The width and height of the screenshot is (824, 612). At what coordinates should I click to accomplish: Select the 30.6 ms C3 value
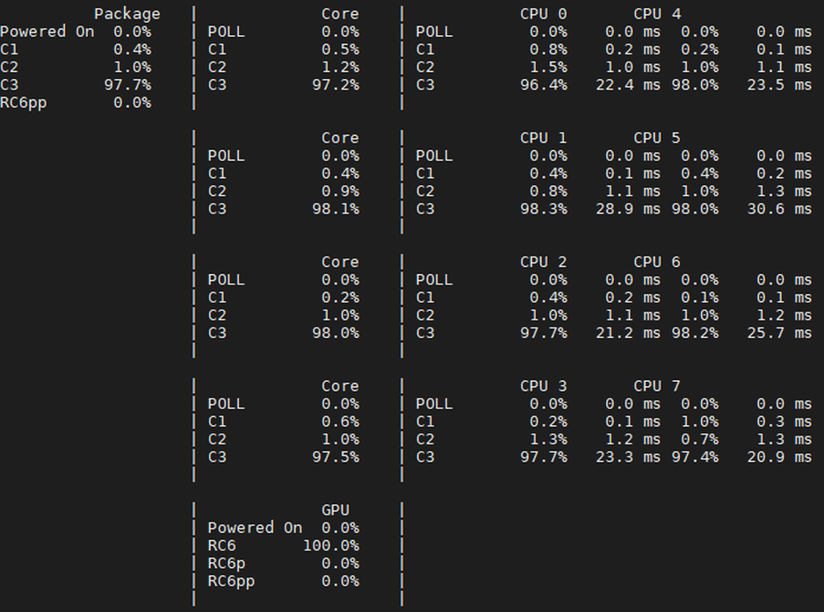(784, 209)
